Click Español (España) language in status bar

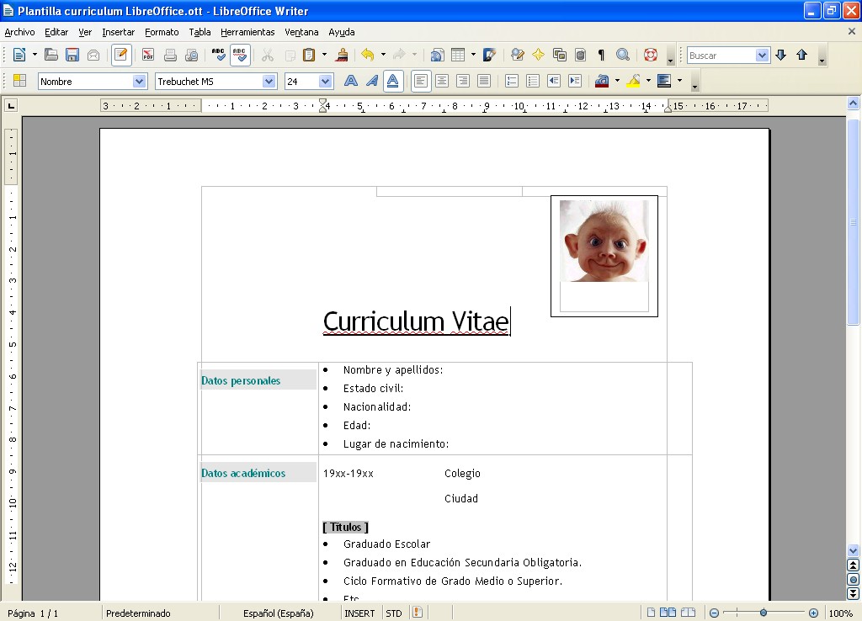[278, 613]
